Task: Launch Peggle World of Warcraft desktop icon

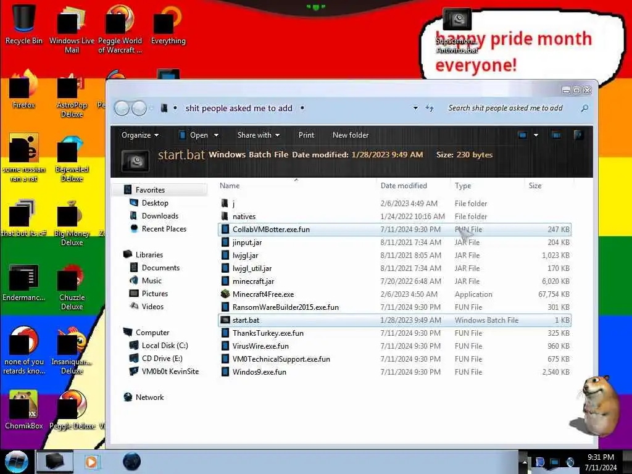Action: (x=120, y=29)
